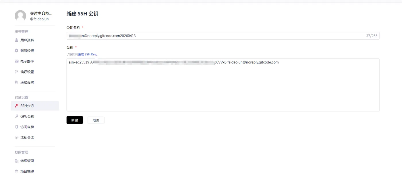This screenshot has width=402, height=177.
Task: Click the 访问令牌 shield icon
Action: 16,127
